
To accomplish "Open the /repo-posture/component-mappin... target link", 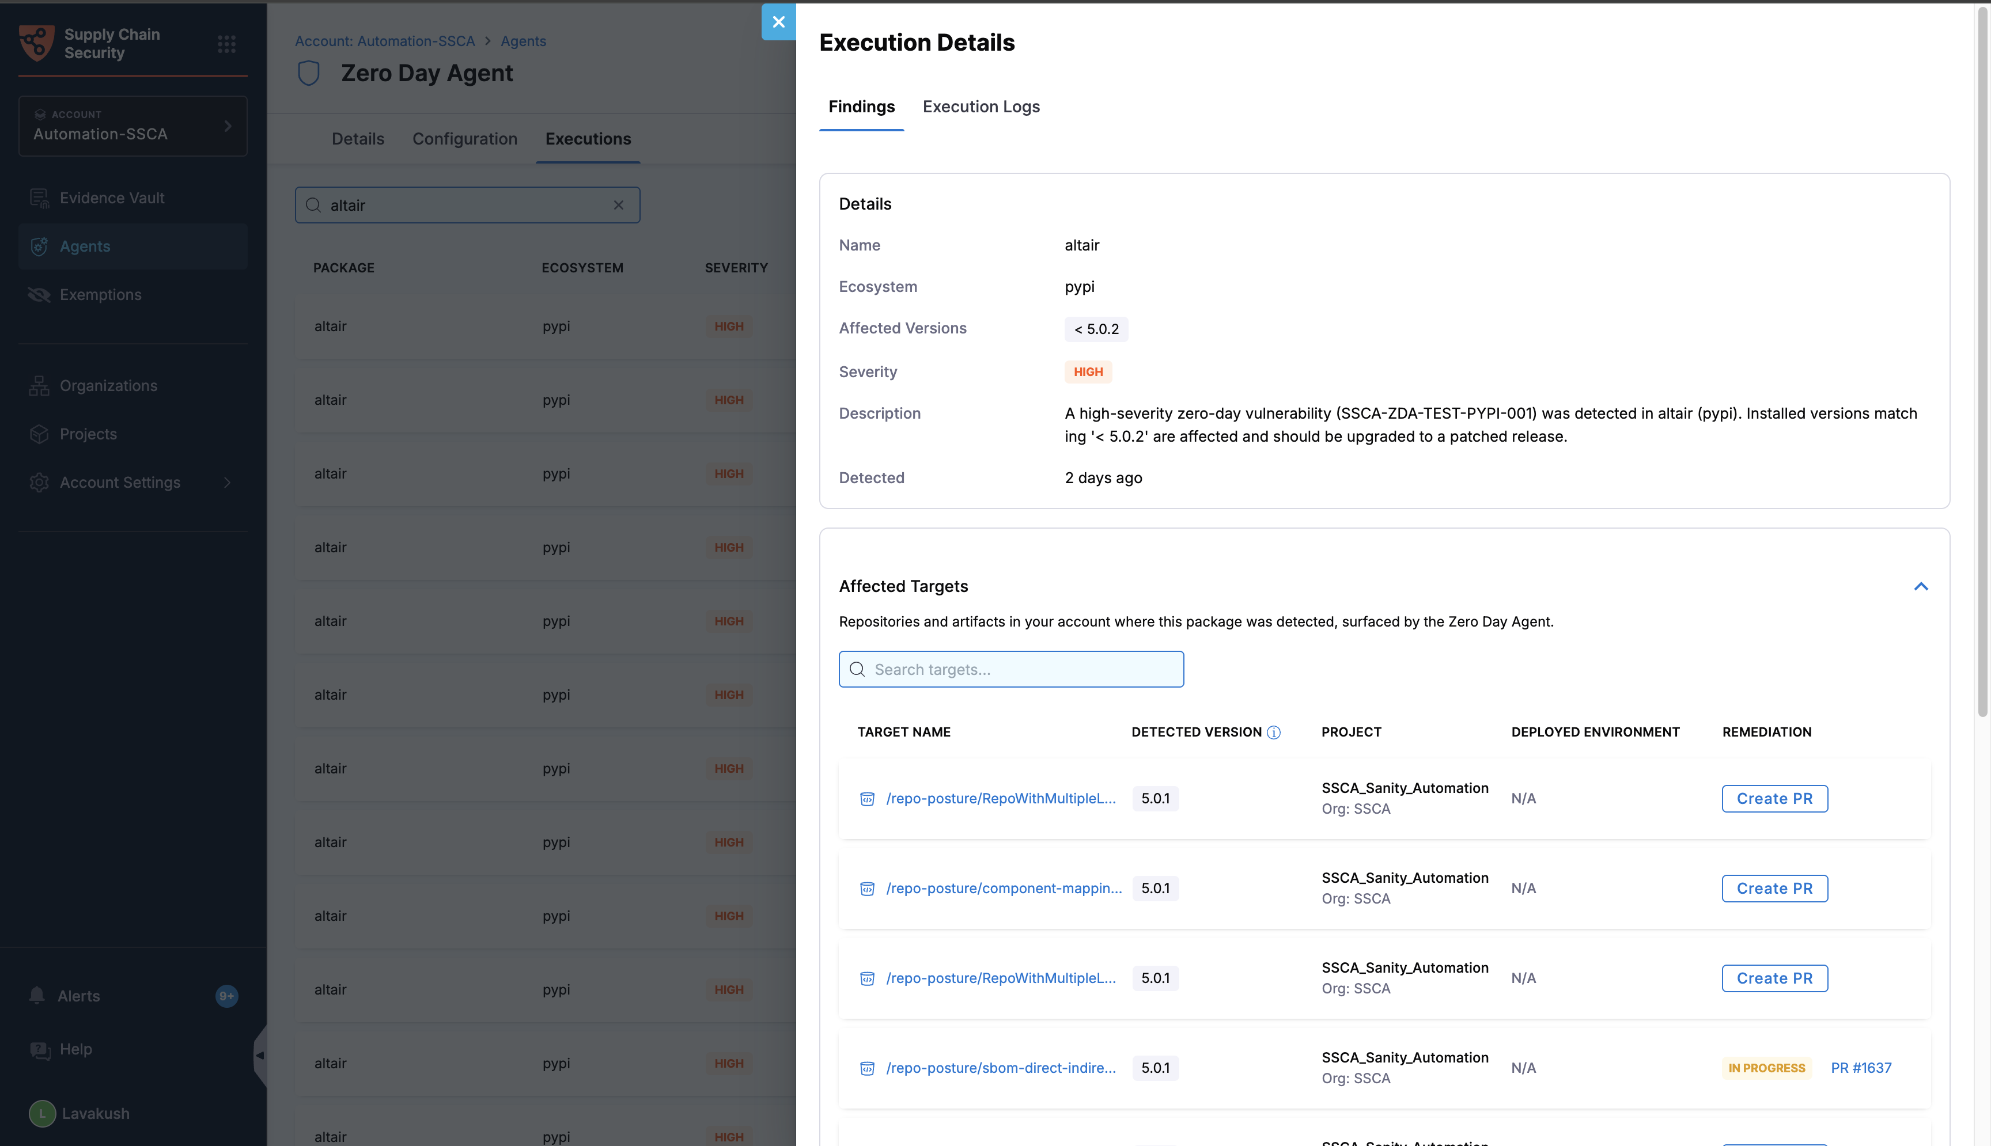I will pos(1004,889).
